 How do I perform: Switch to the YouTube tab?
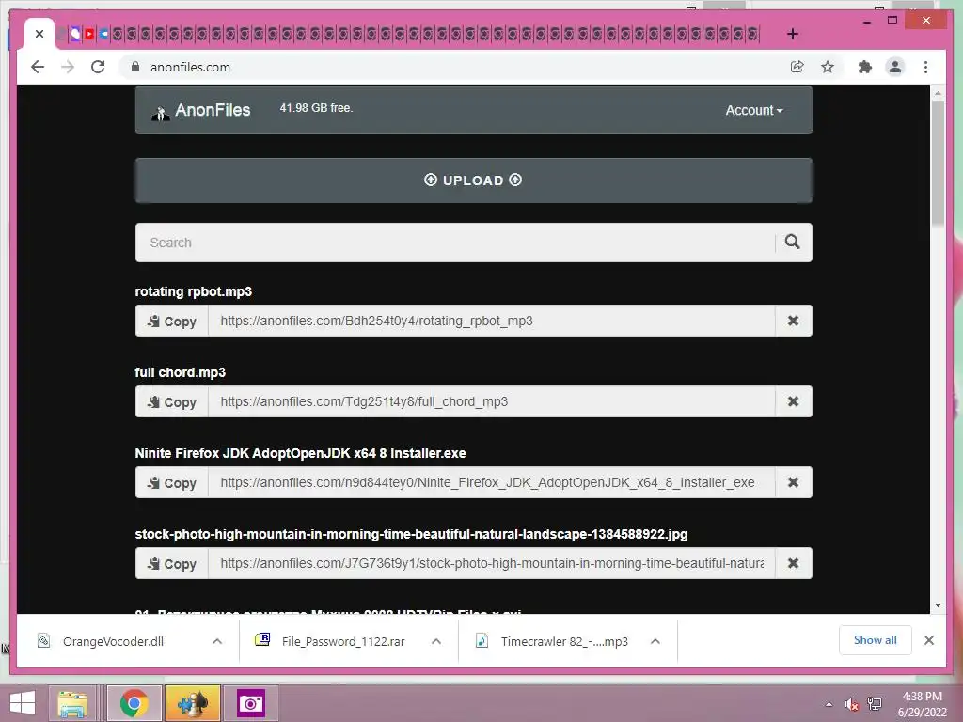click(x=89, y=35)
